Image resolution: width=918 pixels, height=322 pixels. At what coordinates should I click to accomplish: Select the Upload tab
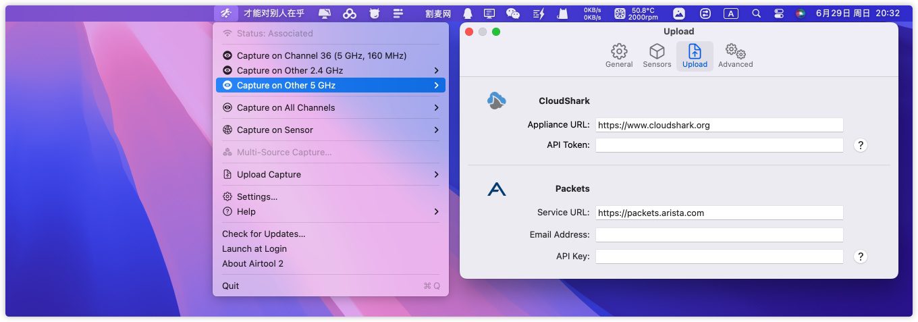point(695,56)
